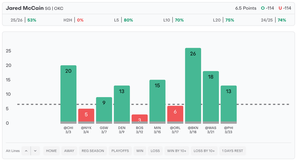Select the Over -114 odds
This screenshot has height=162, width=298.
coord(267,8)
